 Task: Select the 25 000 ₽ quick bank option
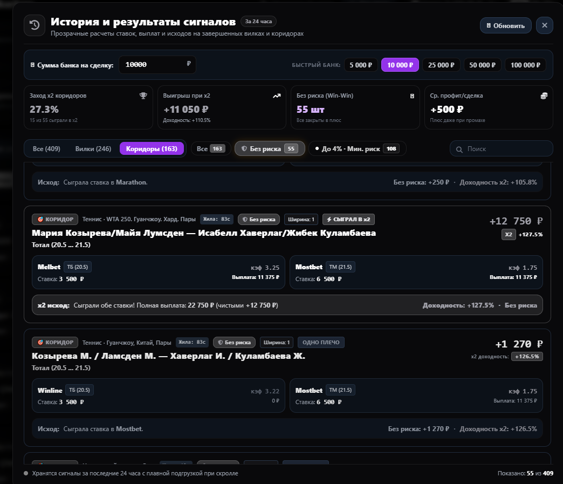441,65
